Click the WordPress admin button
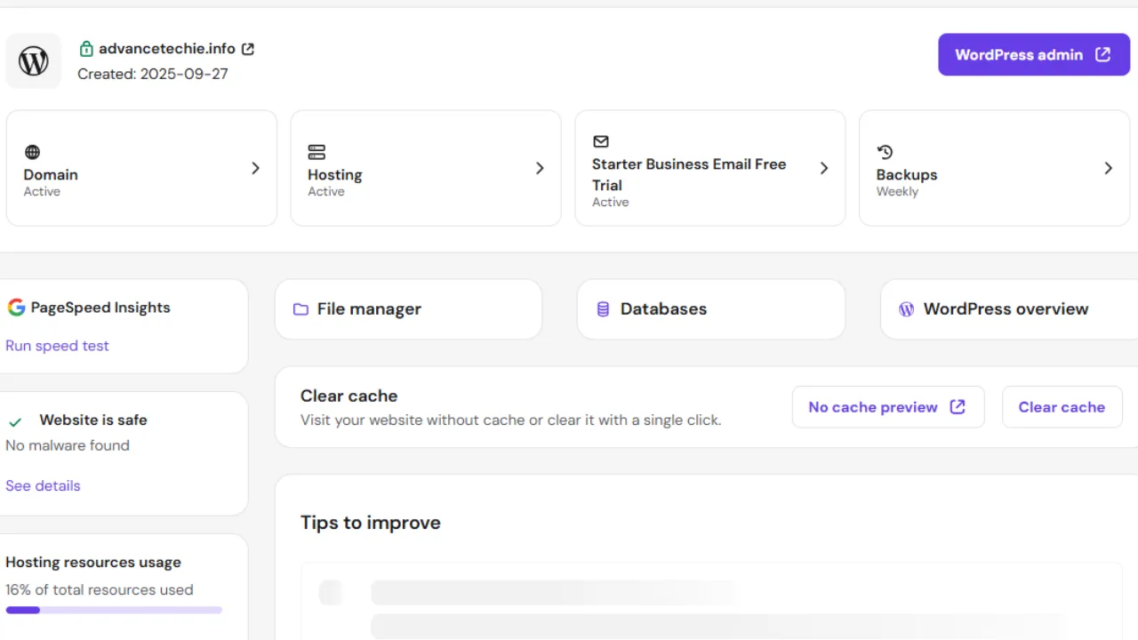This screenshot has height=640, width=1138. (1033, 55)
